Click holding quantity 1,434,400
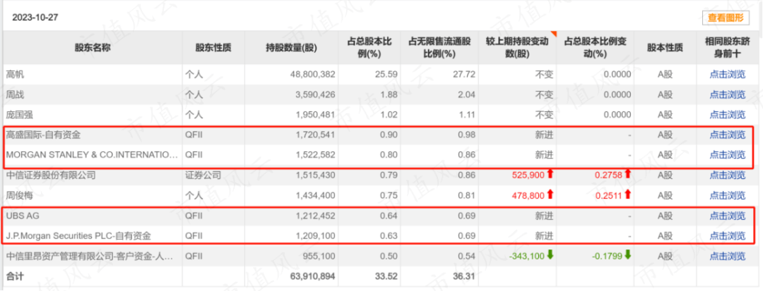This screenshot has height=291, width=763. coord(314,195)
